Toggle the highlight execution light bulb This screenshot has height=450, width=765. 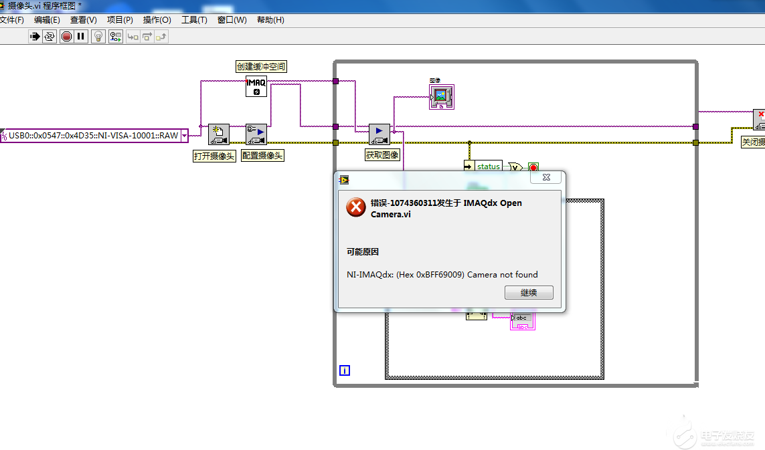[x=98, y=36]
